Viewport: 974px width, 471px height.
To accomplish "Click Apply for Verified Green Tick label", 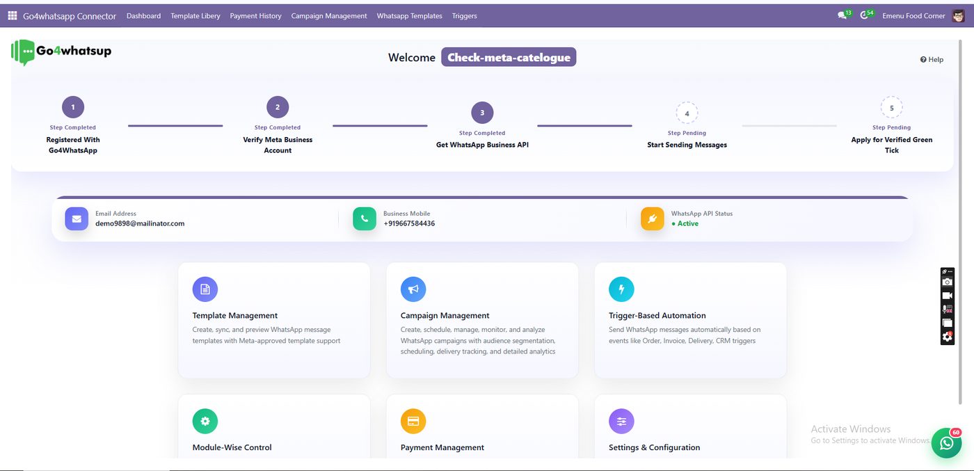I will [x=891, y=145].
